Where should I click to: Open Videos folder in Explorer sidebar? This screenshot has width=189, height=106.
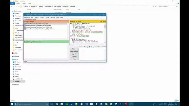click(17, 77)
